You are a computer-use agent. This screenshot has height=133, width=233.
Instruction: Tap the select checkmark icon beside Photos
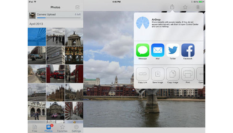click(x=78, y=7)
